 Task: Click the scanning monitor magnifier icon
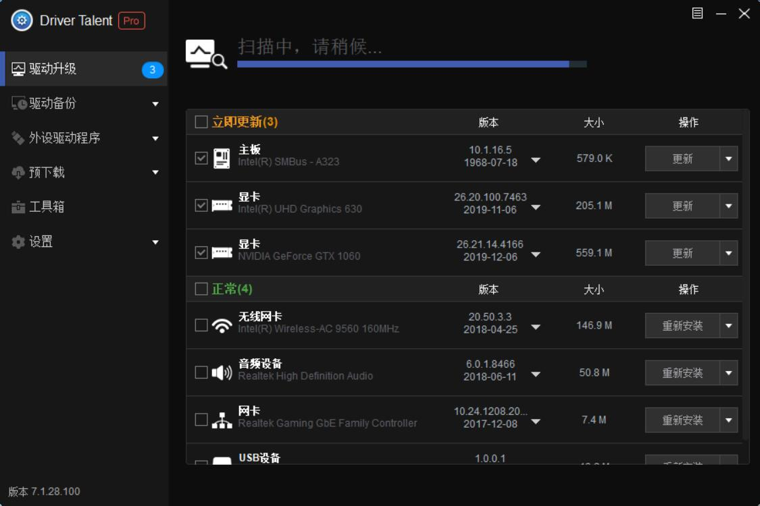[206, 54]
